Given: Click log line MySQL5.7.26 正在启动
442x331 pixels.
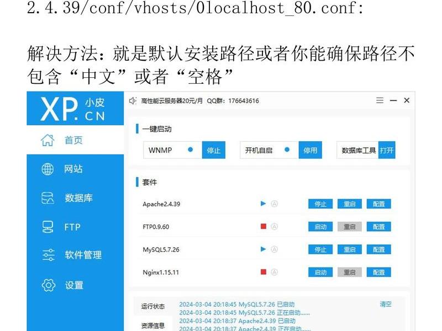Looking at the screenshot, I should [x=244, y=313].
